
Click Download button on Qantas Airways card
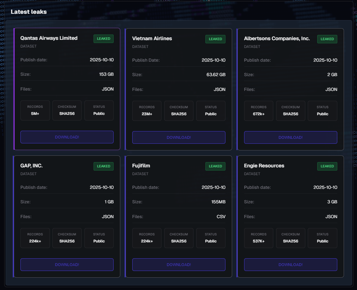[x=67, y=137]
